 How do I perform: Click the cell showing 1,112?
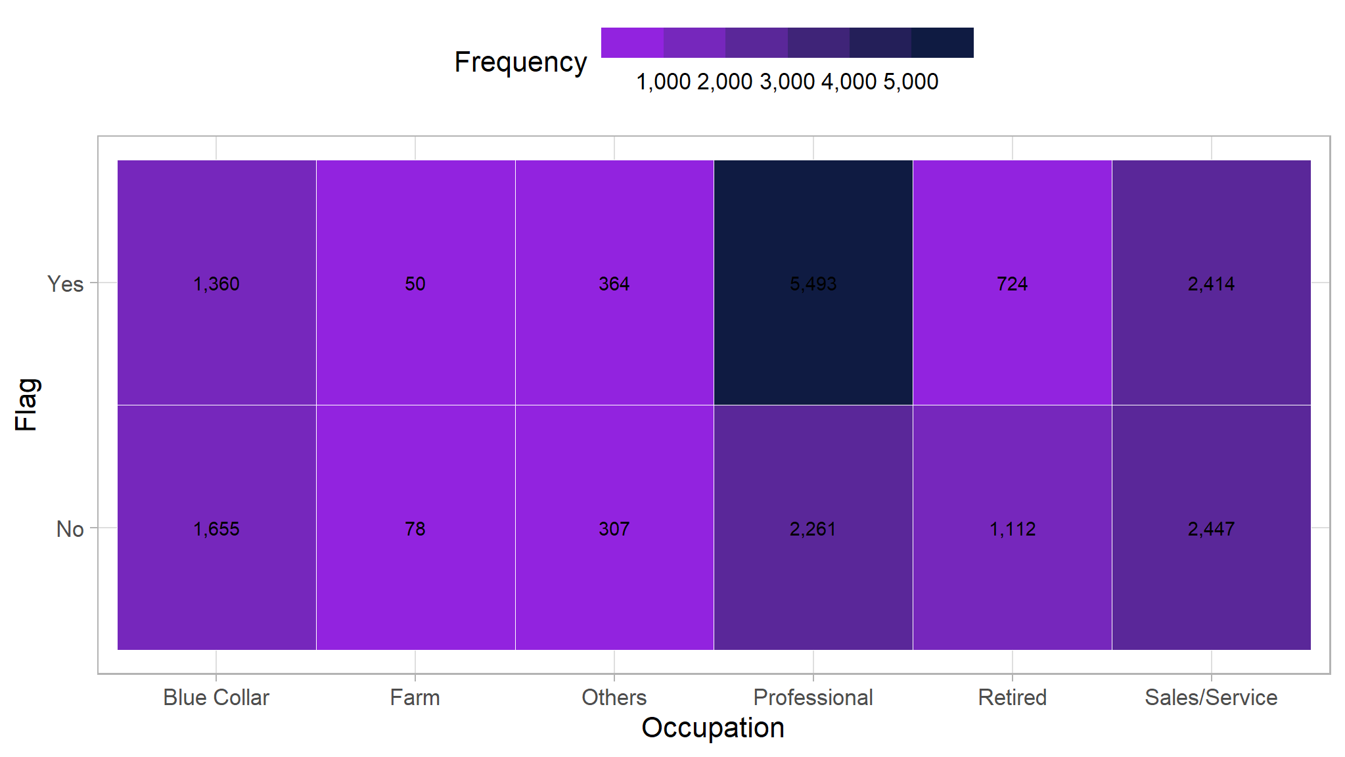coord(1012,528)
